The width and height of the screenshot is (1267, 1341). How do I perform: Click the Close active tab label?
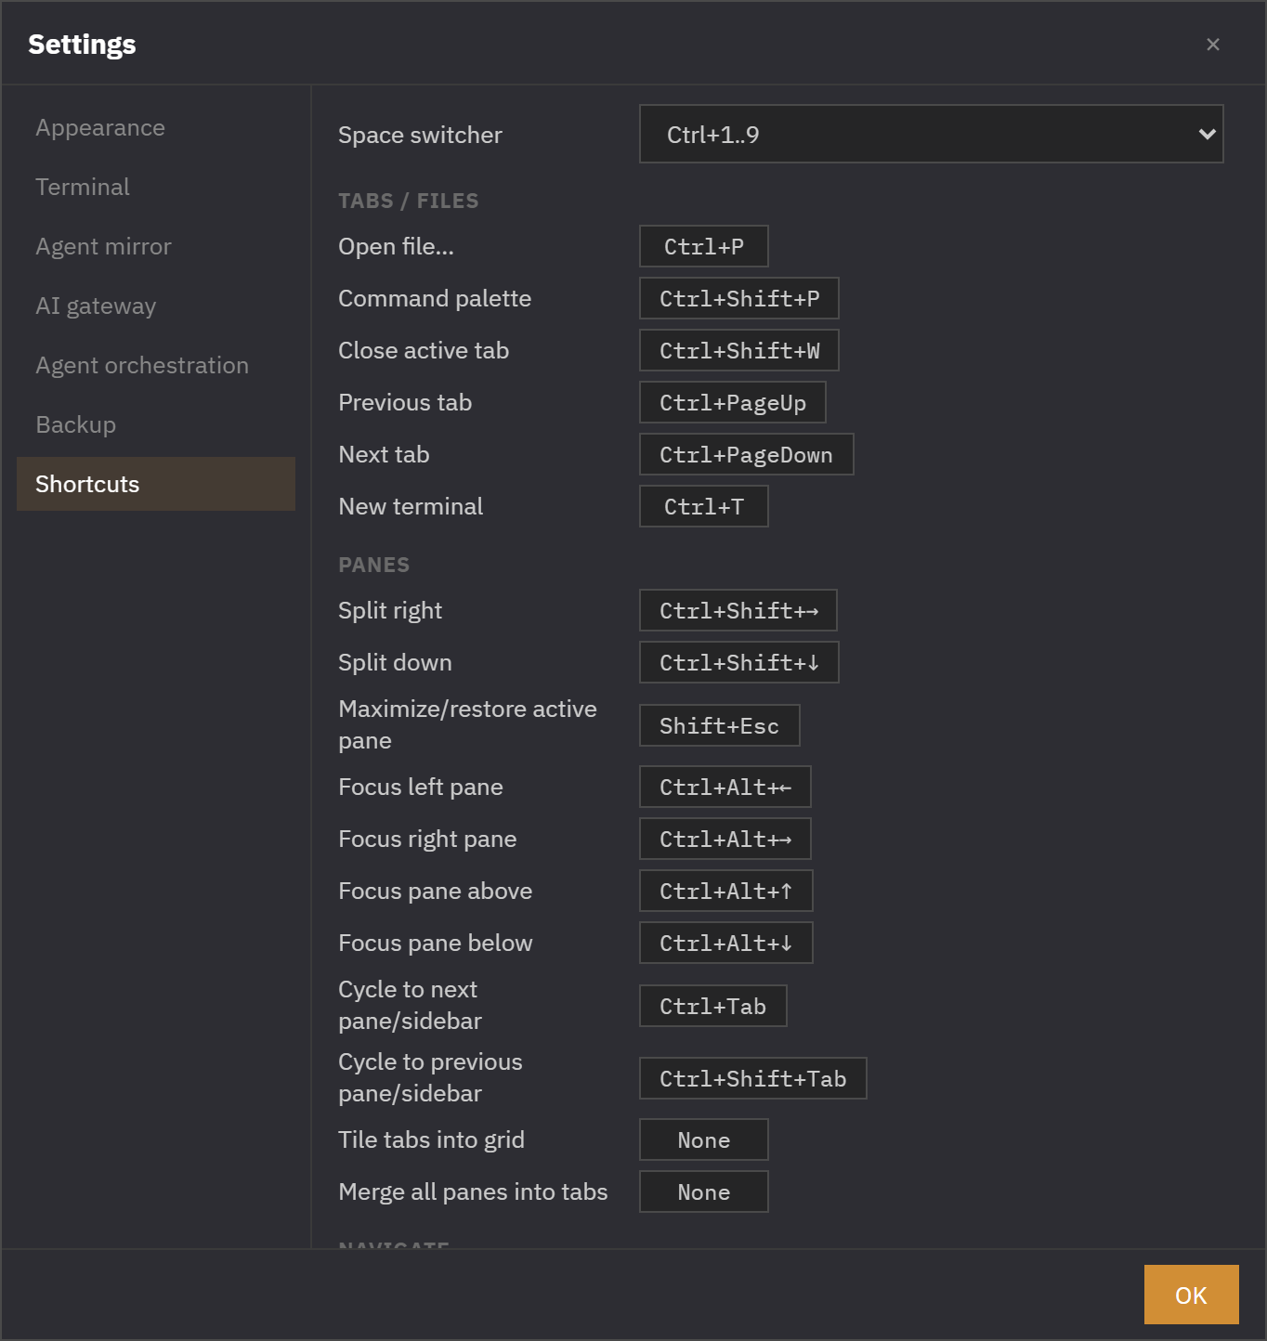(424, 350)
